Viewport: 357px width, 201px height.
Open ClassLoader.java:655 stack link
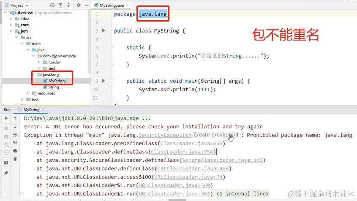pyautogui.click(x=191, y=144)
